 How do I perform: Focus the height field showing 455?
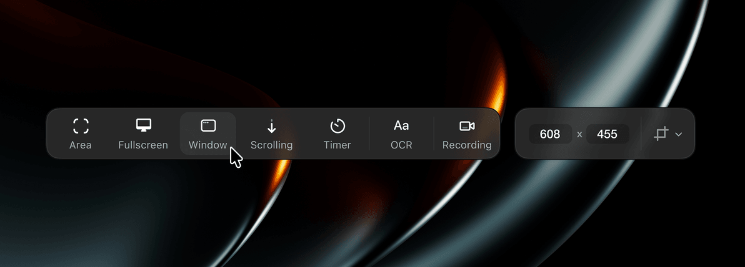tap(607, 134)
